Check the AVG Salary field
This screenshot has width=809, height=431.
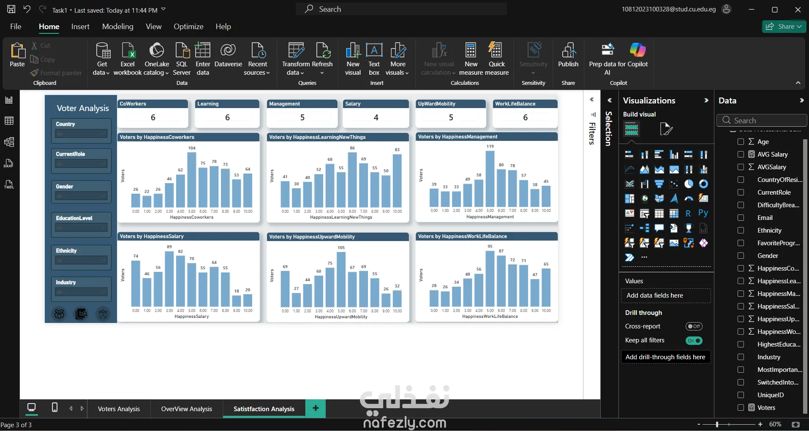741,155
